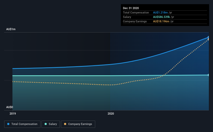213x132 pixels.
Task: Click the AU$0 y-axis label
Action: click(10, 107)
